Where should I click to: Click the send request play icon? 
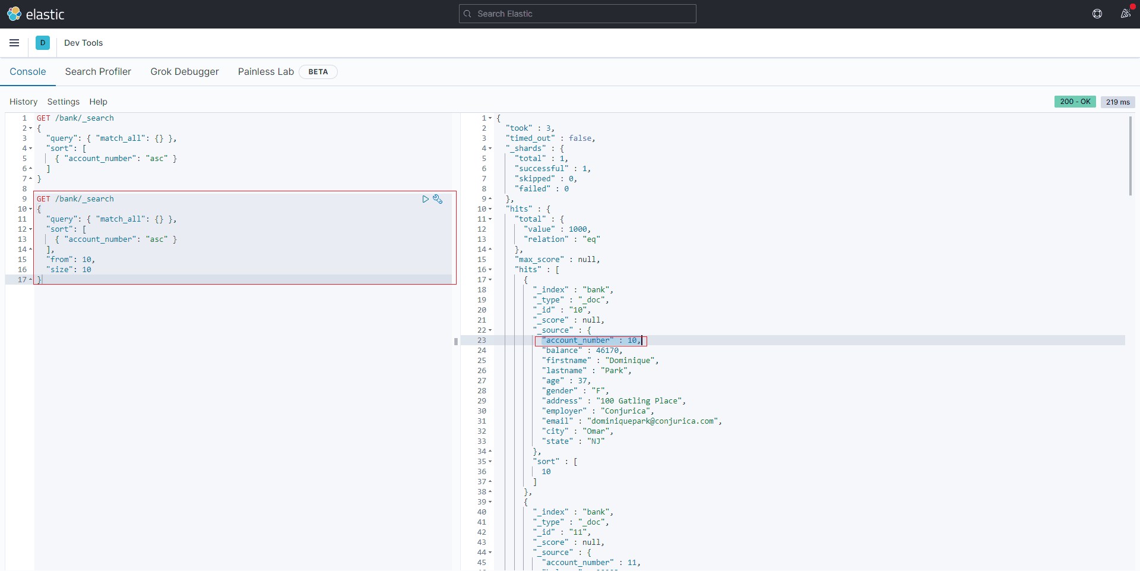coord(425,199)
